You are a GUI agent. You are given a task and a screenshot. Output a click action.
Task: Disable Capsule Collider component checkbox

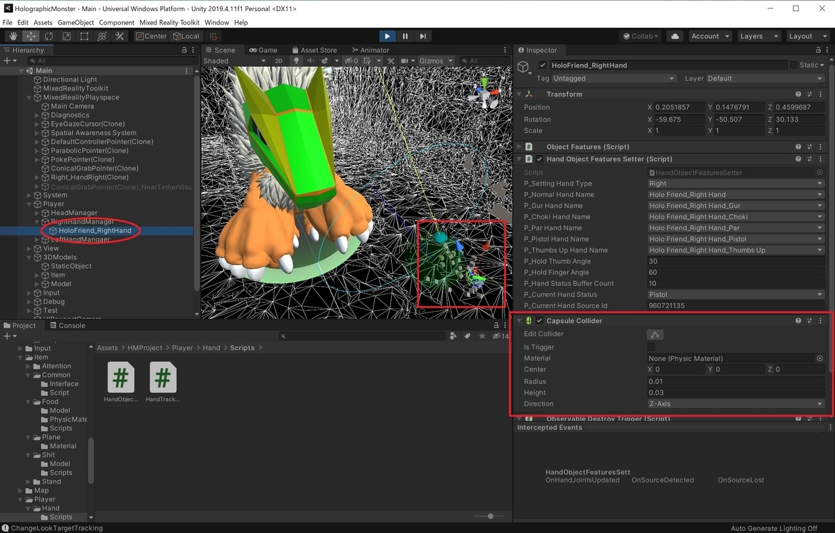click(x=539, y=321)
